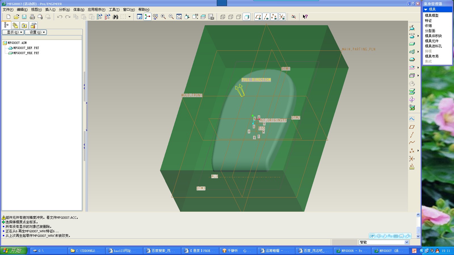The height and width of the screenshot is (255, 454).
Task: Click the find binoculars icon
Action: [115, 17]
